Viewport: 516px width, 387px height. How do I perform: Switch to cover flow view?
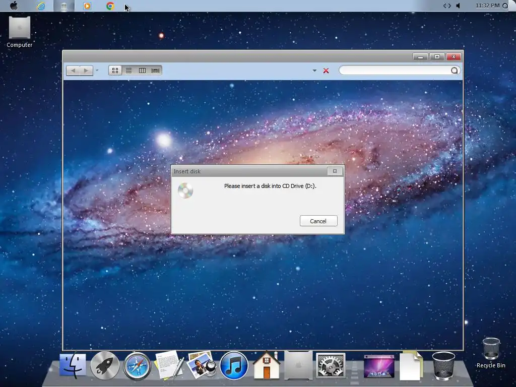(156, 71)
